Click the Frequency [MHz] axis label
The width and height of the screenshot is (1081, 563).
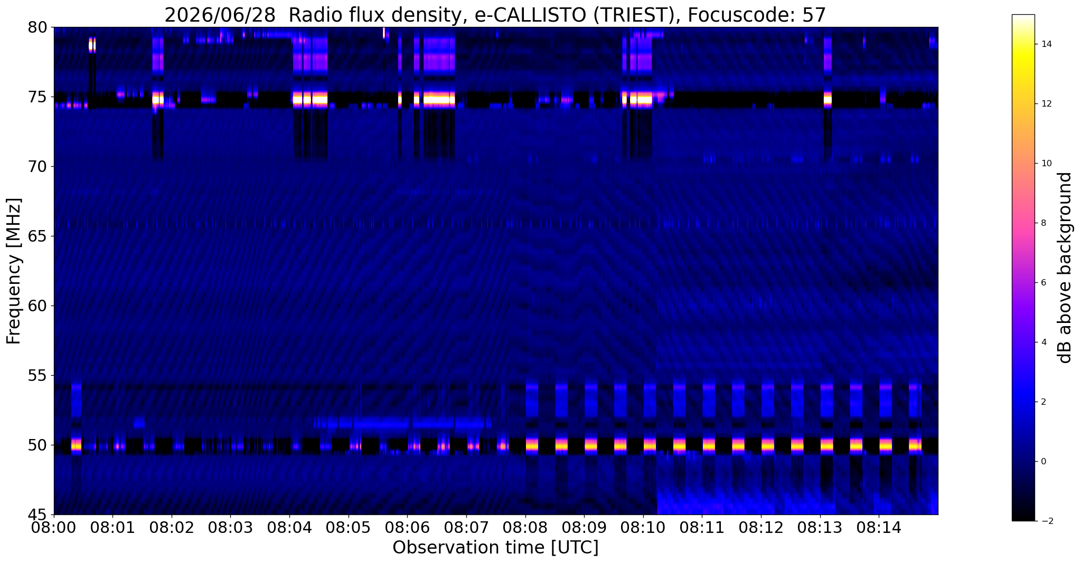(14, 271)
